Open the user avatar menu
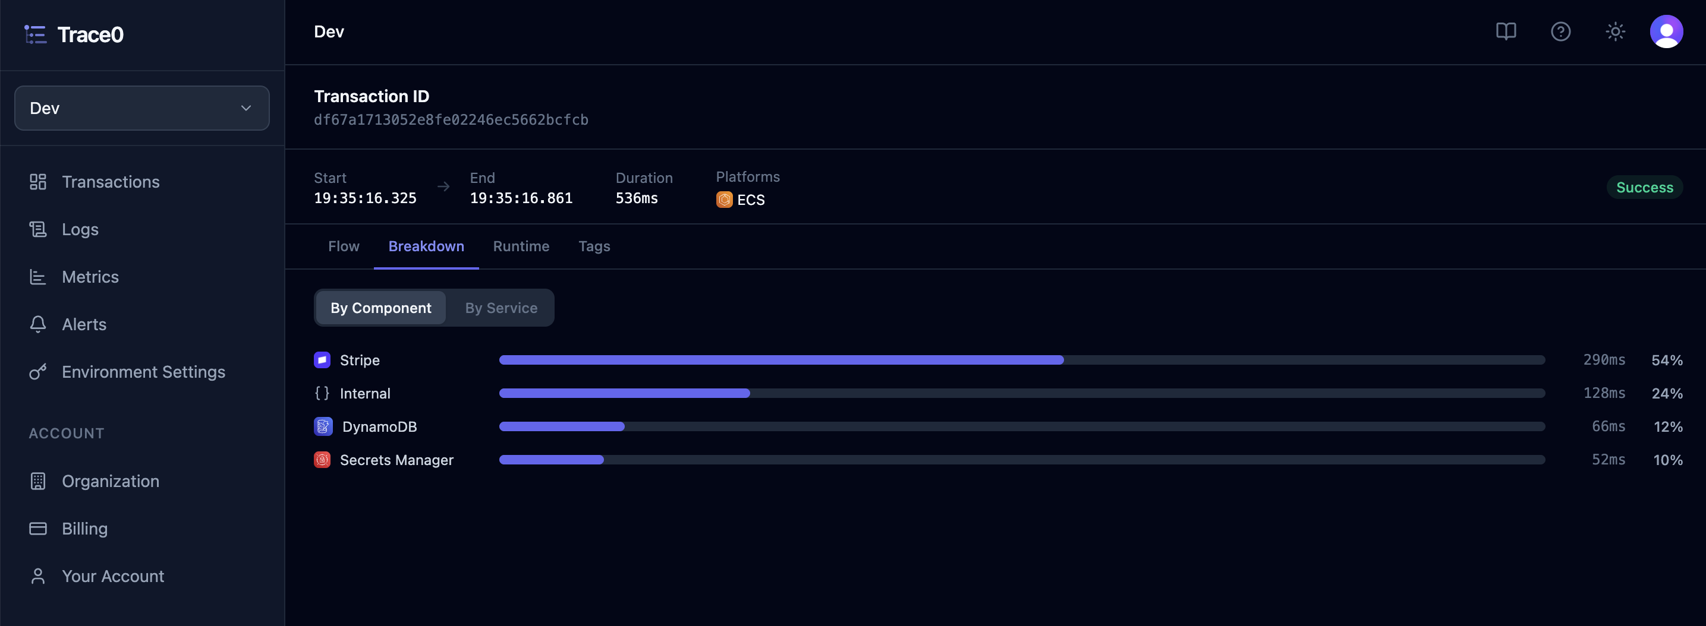The width and height of the screenshot is (1706, 626). pos(1666,31)
